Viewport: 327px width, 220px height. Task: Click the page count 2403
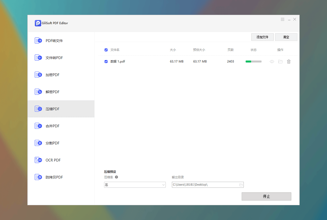pos(230,62)
